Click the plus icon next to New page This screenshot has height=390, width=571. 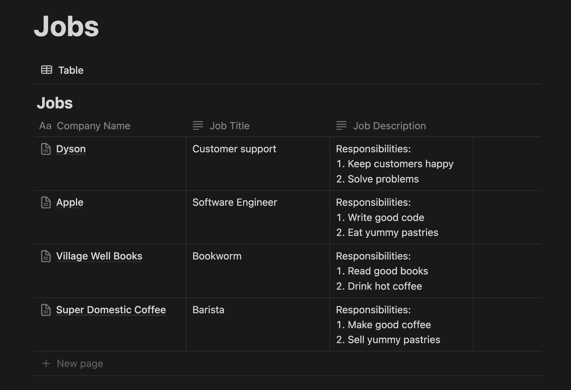click(46, 363)
